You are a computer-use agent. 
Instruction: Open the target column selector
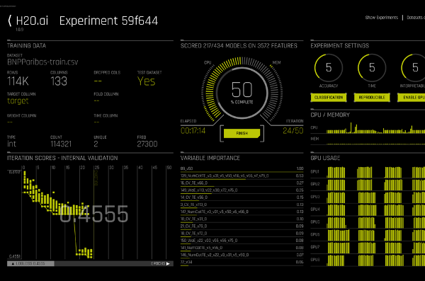[18, 101]
